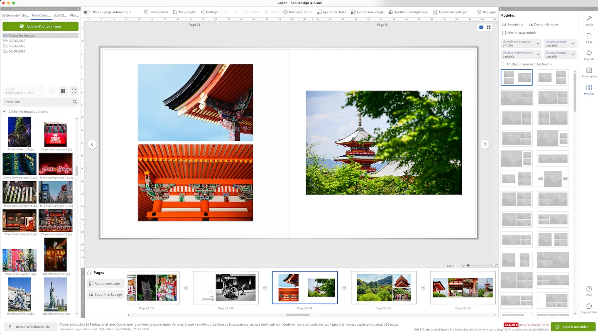
Task: Open the Ligne de mise en page dropdown
Action: coord(521,43)
